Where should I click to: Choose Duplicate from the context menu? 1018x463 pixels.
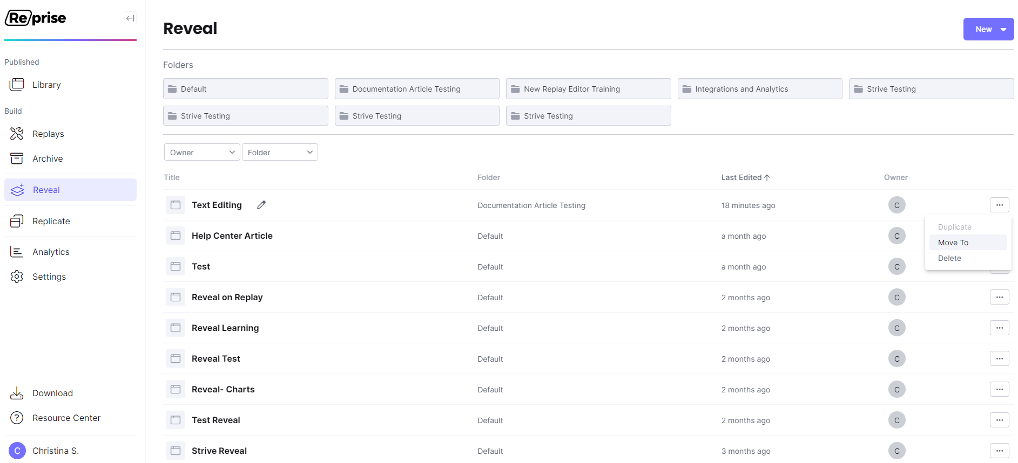click(x=968, y=227)
